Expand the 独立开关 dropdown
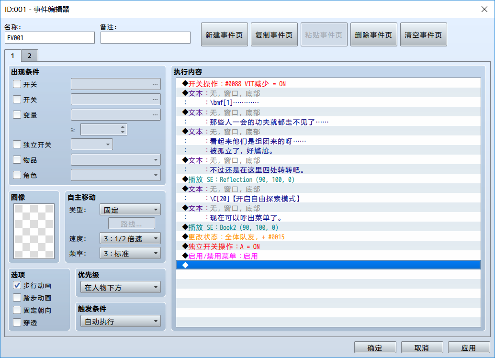Image resolution: width=495 pixels, height=358 pixels. pos(92,145)
